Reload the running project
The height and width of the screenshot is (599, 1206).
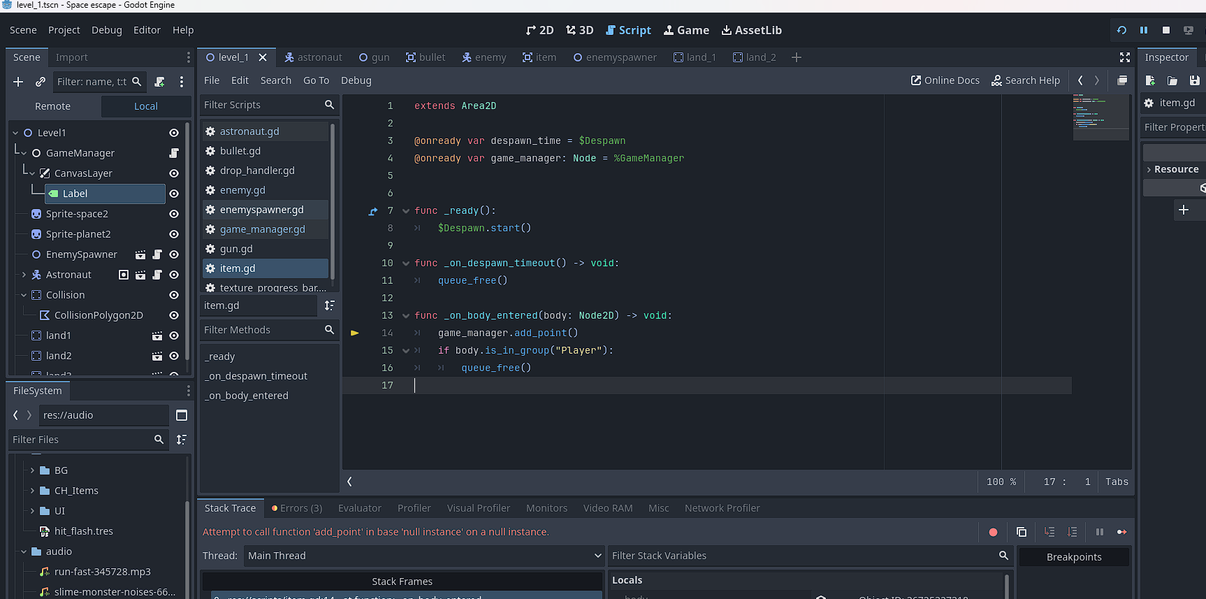[x=1121, y=30]
